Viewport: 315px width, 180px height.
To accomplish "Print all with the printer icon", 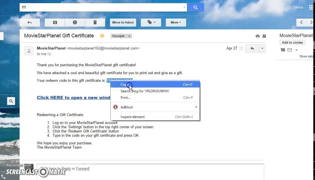I will (x=258, y=36).
